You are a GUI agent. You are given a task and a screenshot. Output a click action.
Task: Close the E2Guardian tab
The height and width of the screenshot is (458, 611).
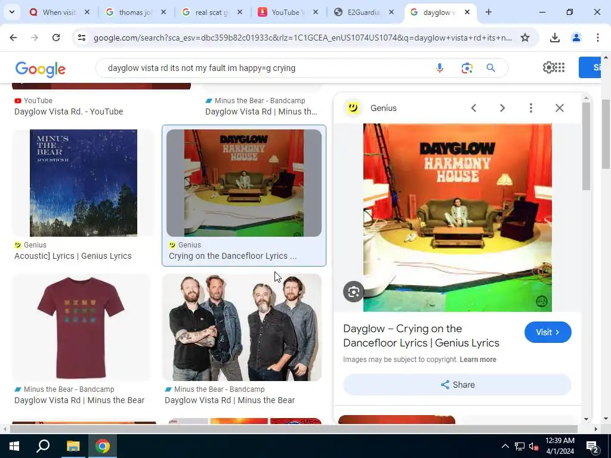391,13
